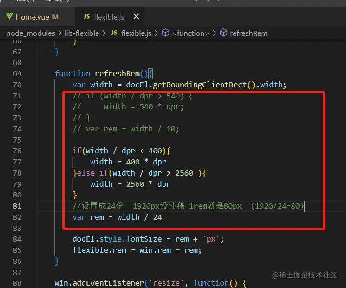
Task: Click the Chinese comment on line 81
Action: [x=188, y=206]
